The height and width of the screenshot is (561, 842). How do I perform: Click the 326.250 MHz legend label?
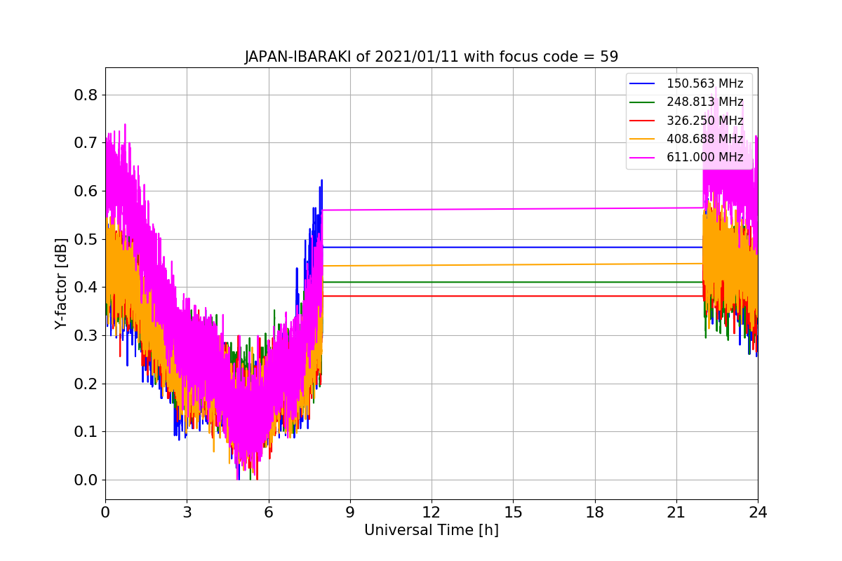click(704, 121)
